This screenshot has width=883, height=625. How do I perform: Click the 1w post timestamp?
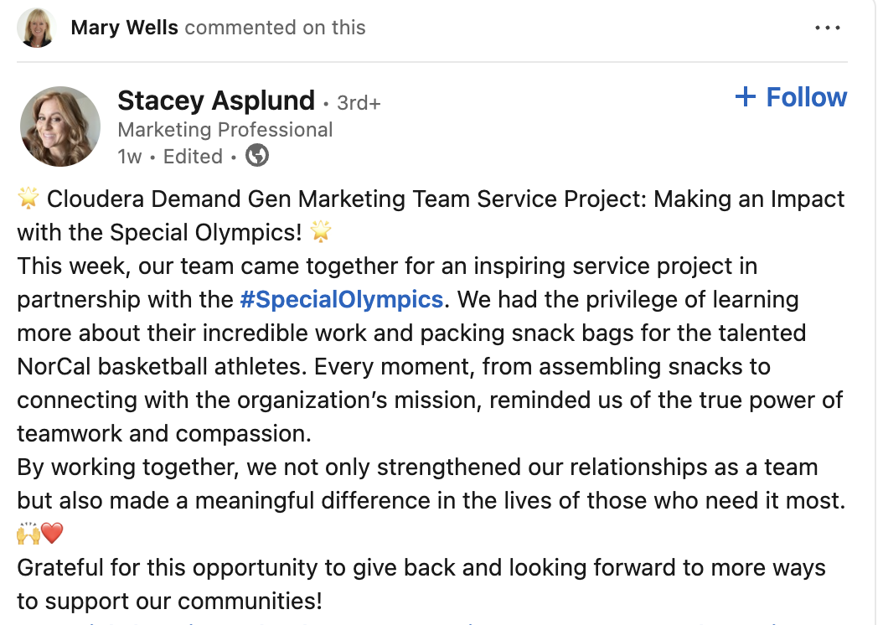click(130, 157)
